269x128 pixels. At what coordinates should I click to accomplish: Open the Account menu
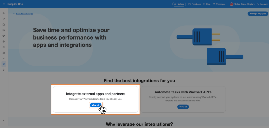click(262, 4)
